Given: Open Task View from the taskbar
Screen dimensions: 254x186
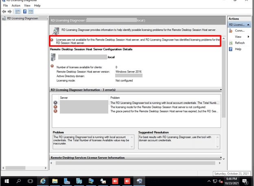Looking at the screenshot, I should point(30,181).
